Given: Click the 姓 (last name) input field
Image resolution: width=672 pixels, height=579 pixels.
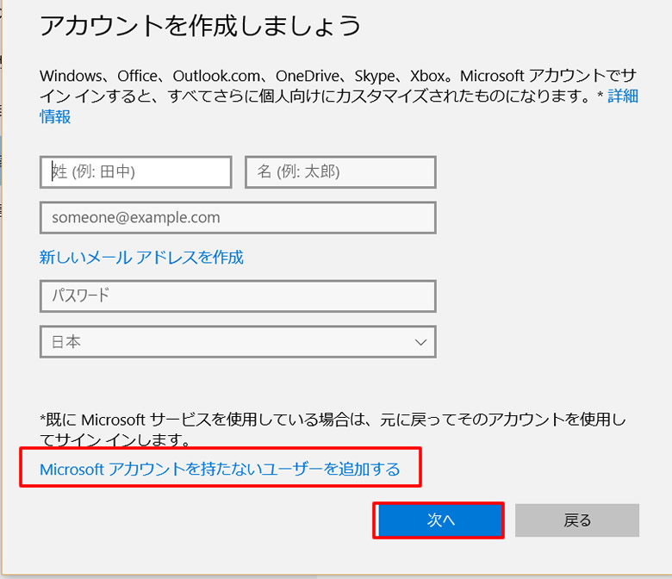Looking at the screenshot, I should pyautogui.click(x=136, y=171).
